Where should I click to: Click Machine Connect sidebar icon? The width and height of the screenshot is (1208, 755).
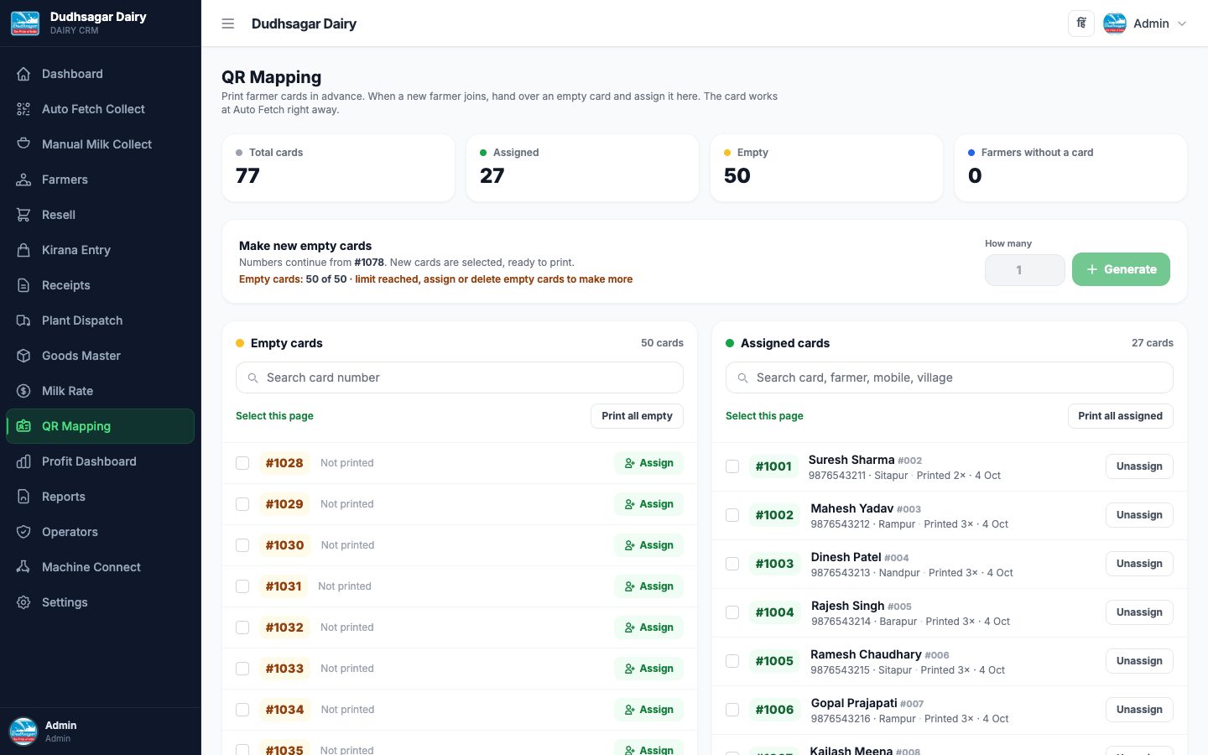click(x=23, y=567)
